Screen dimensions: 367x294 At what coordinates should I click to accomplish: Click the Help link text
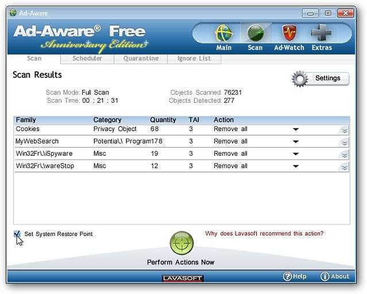coord(300,276)
